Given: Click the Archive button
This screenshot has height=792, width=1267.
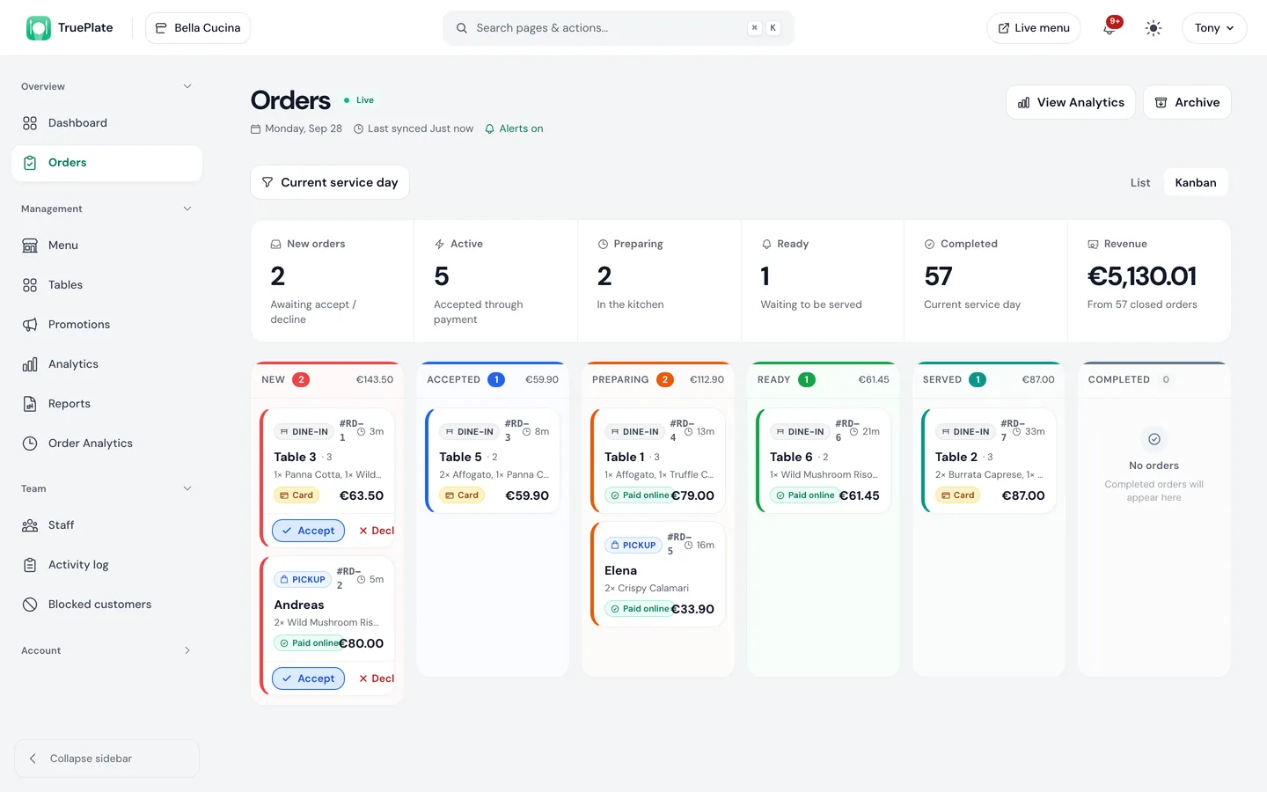Looking at the screenshot, I should 1187,102.
